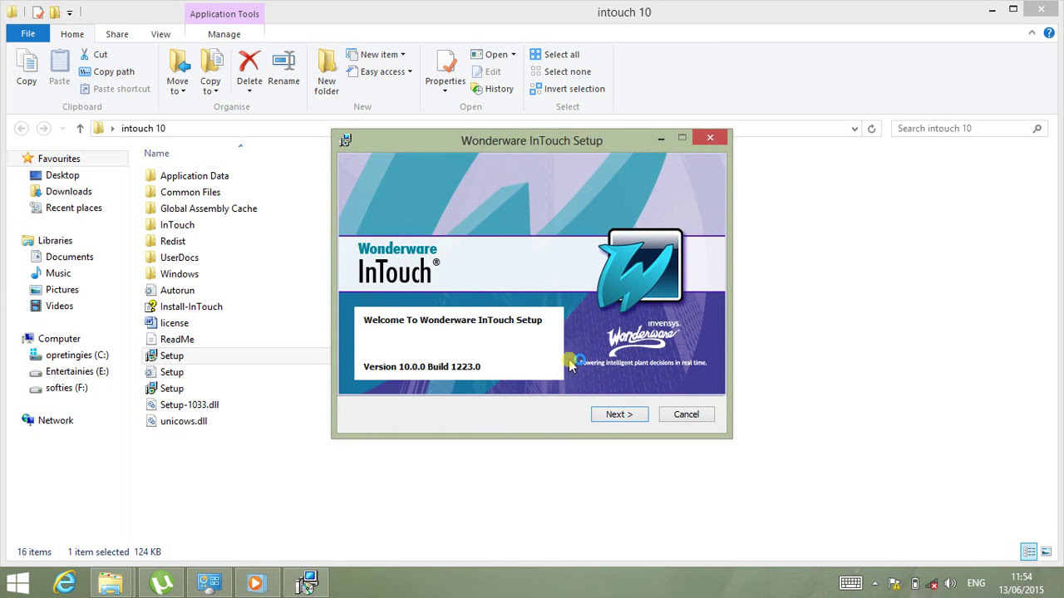Viewport: 1064px width, 598px height.
Task: Rename the selected item
Action: [x=283, y=68]
